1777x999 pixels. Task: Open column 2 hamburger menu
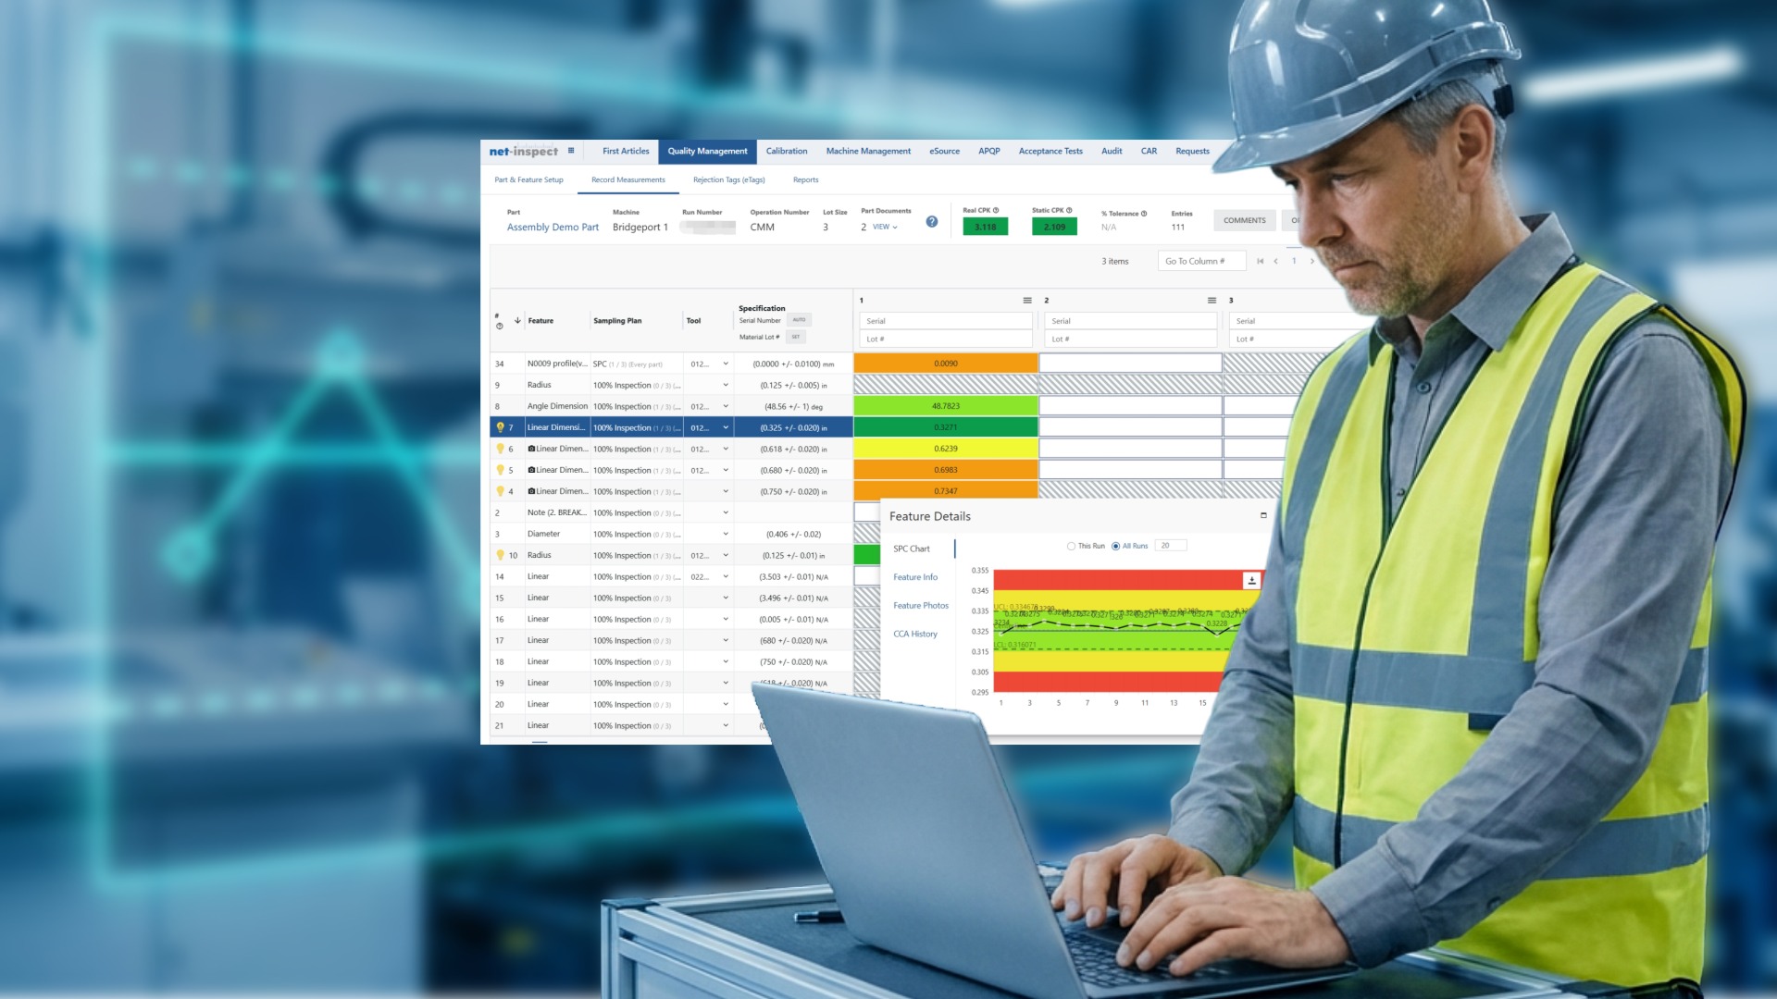pos(1212,301)
